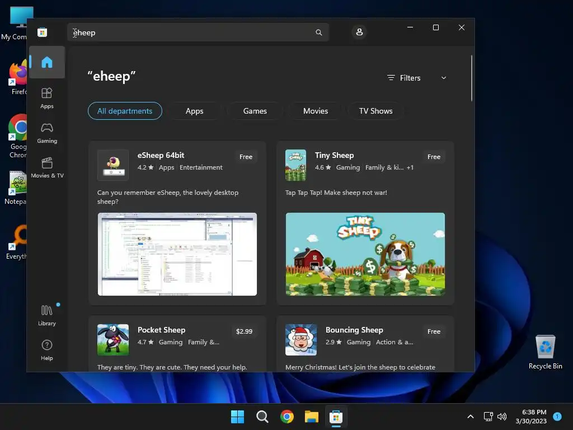Viewport: 573px width, 430px height.
Task: Click "They are tiny. They are cute" description
Action: tap(172, 367)
